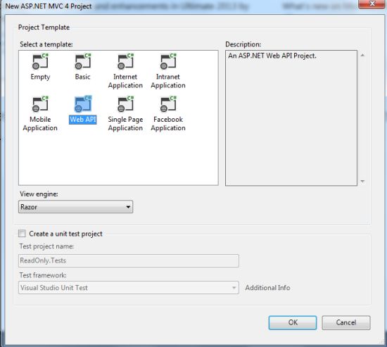Click the "An ASP.NET Web API Project." description text

click(x=272, y=56)
